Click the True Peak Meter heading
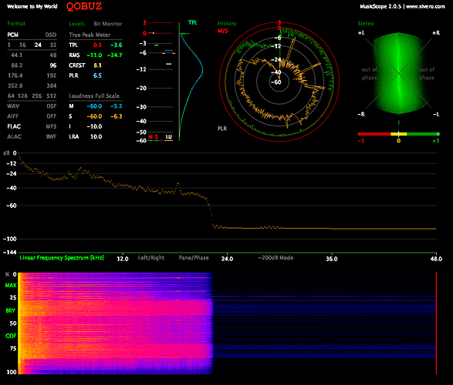The height and width of the screenshot is (385, 453). [90, 35]
